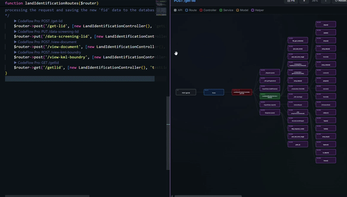This screenshot has height=197, width=347.
Task: Select the fclose() helper node
Action: [326, 160]
